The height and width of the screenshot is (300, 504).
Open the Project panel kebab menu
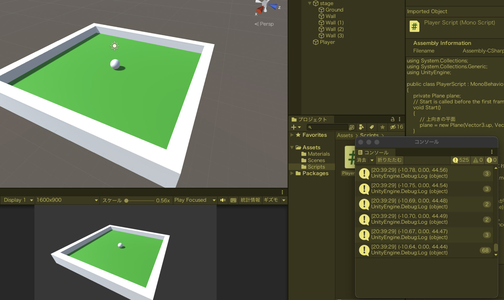400,119
